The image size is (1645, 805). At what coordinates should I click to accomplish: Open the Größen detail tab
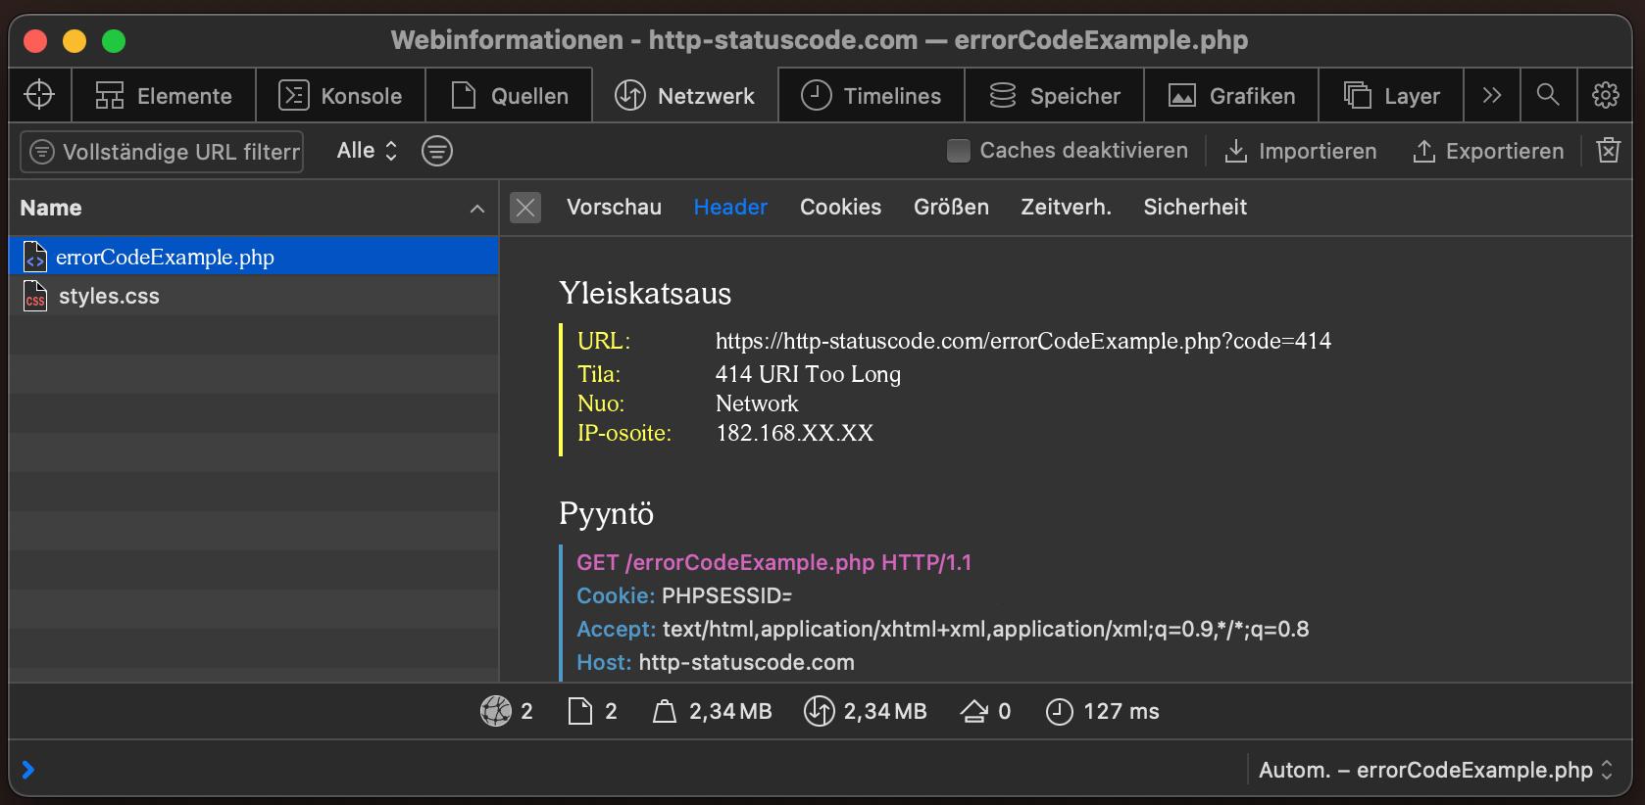951,208
